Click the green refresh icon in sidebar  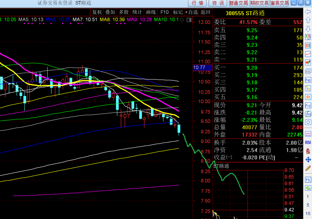pos(308,188)
